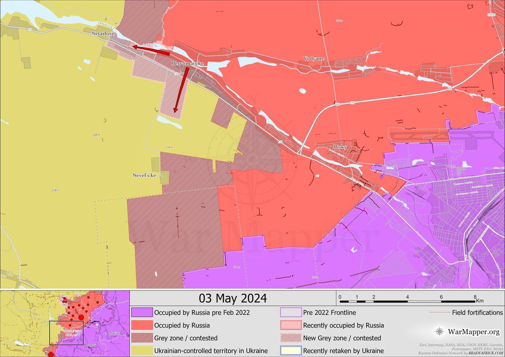Click the Field fortifications line sample in legend
The height and width of the screenshot is (357, 505).
pos(439,313)
